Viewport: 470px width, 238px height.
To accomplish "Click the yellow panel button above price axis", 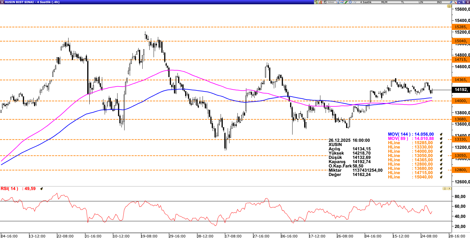I will tap(449, 6).
